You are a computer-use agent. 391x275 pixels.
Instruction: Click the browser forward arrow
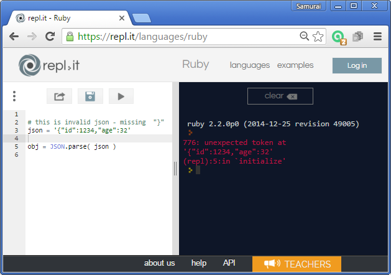(x=32, y=37)
